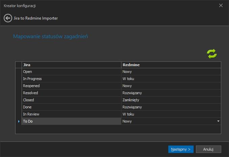The image size is (229, 157).
Task: Go back using the circled arrow icon
Action: click(x=8, y=18)
